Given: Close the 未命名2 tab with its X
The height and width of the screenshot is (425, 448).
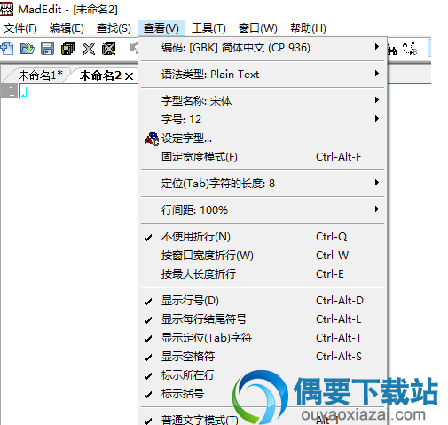Looking at the screenshot, I should coord(129,76).
